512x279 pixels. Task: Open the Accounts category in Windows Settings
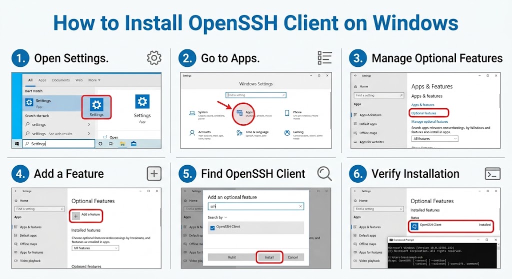[x=206, y=135]
